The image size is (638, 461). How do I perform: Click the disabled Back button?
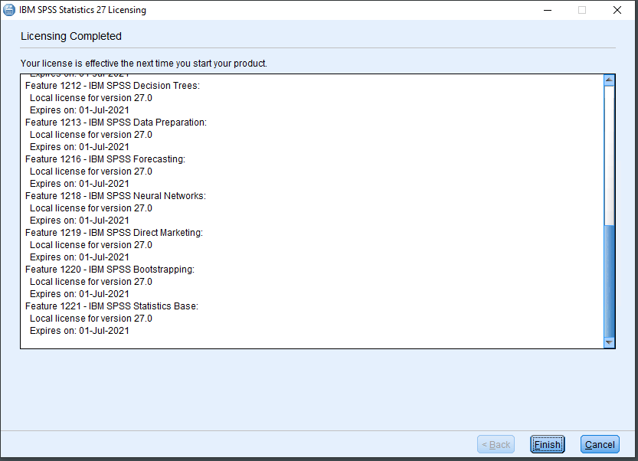point(496,444)
